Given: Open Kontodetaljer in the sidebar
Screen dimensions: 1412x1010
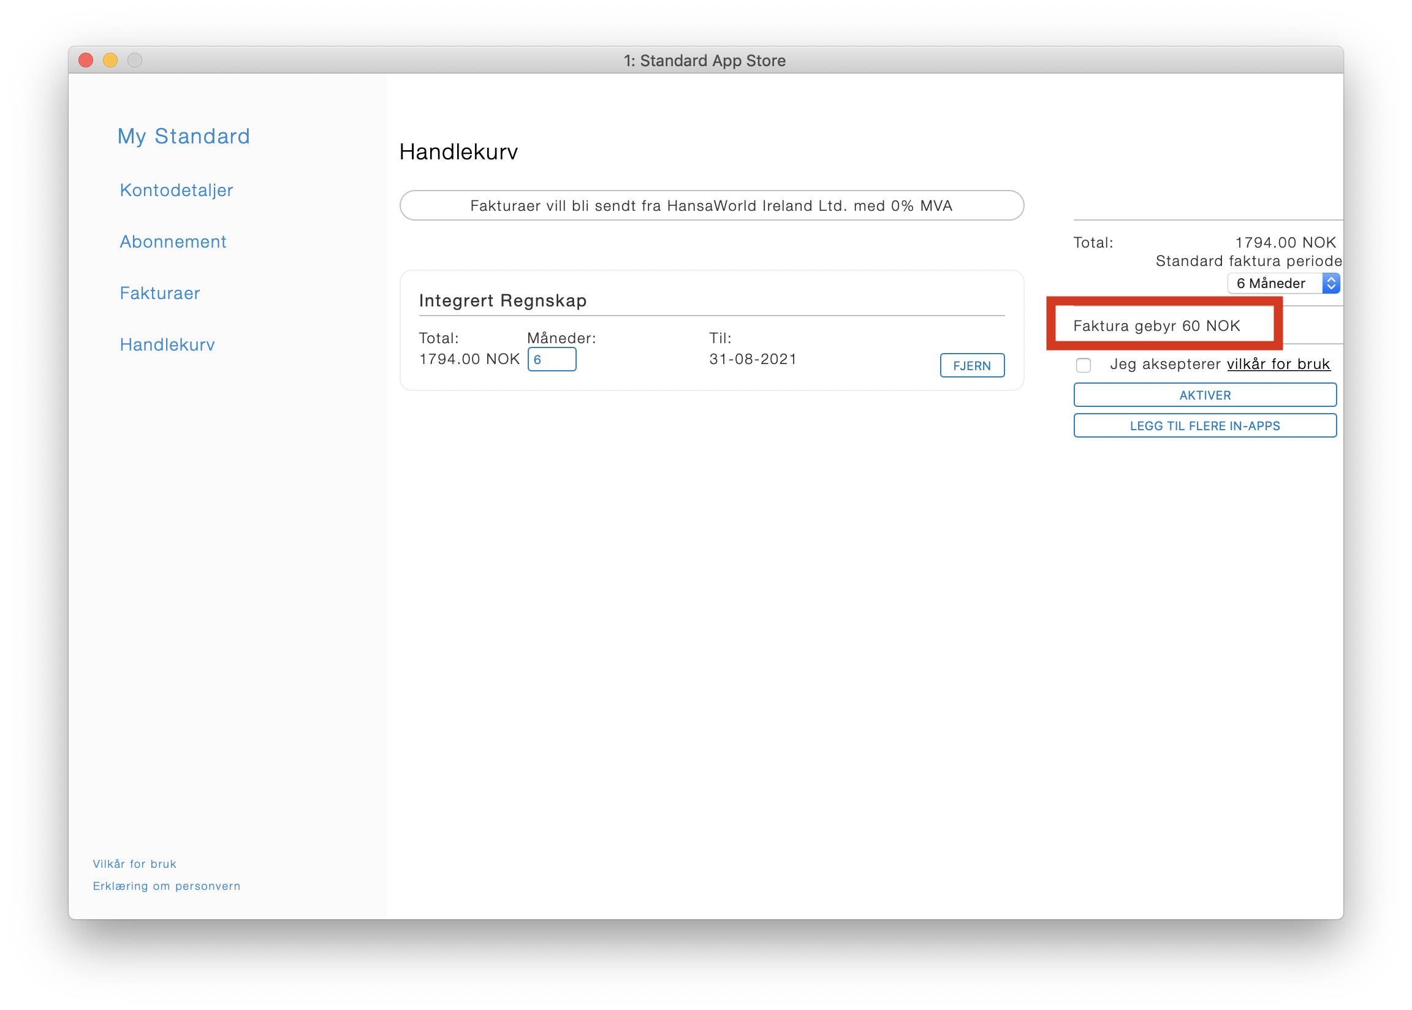Looking at the screenshot, I should 176,190.
